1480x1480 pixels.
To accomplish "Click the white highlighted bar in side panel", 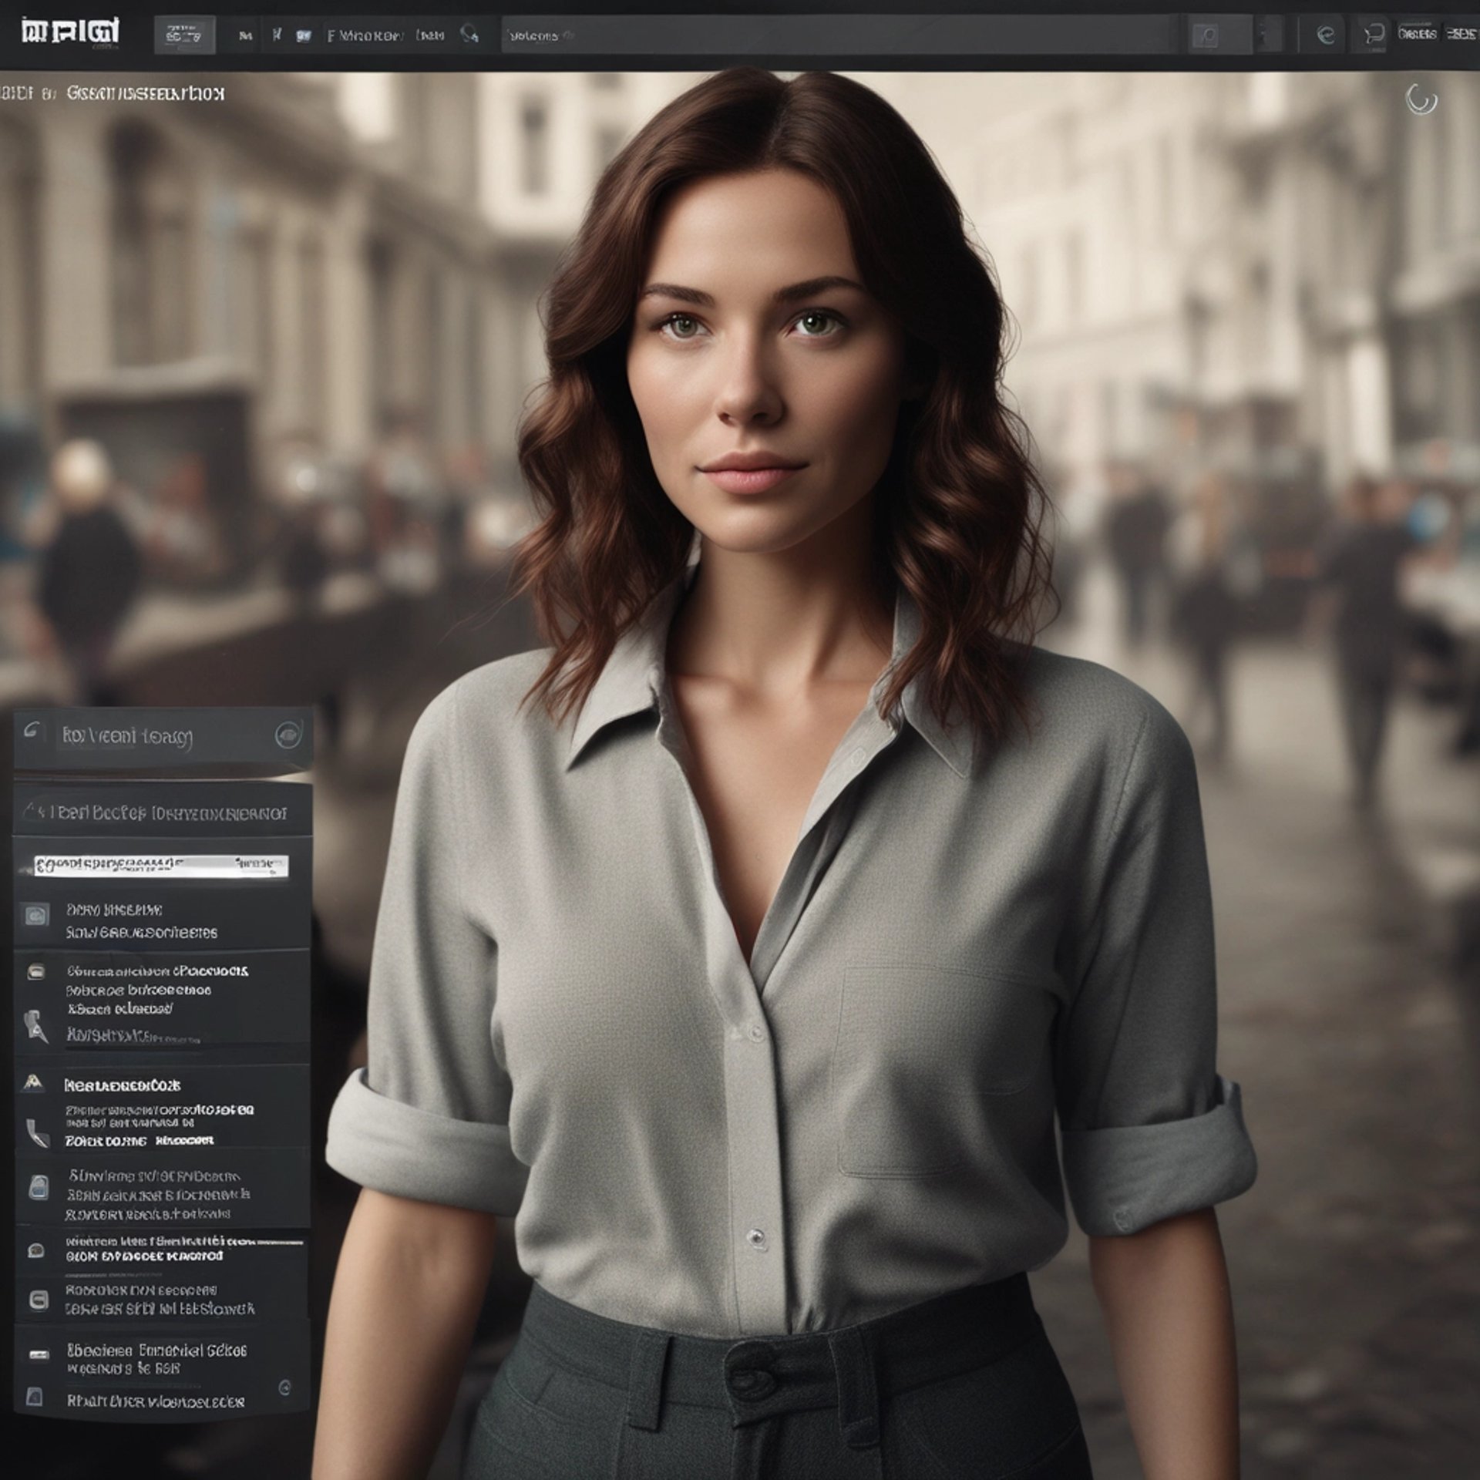I will point(160,865).
